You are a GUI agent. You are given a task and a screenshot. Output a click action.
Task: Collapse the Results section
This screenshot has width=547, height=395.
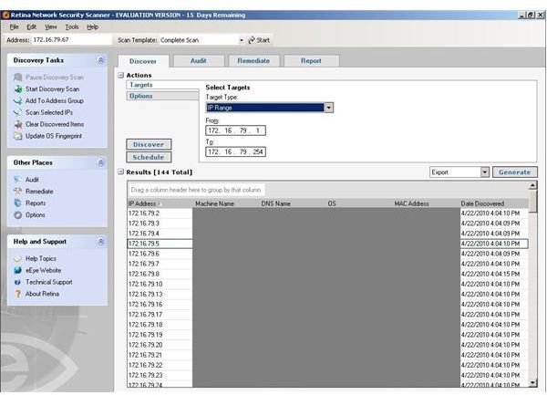(x=121, y=172)
